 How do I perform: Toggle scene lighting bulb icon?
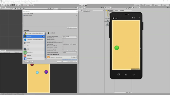point(15,9)
